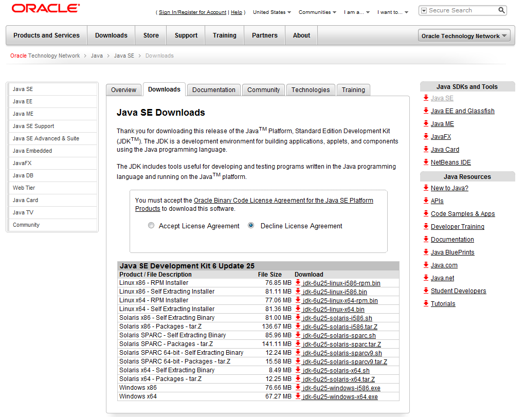This screenshot has height=417, width=525.
Task: Click download arrow icon for jdk-6u25-solaris-x64.sh
Action: 298,370
